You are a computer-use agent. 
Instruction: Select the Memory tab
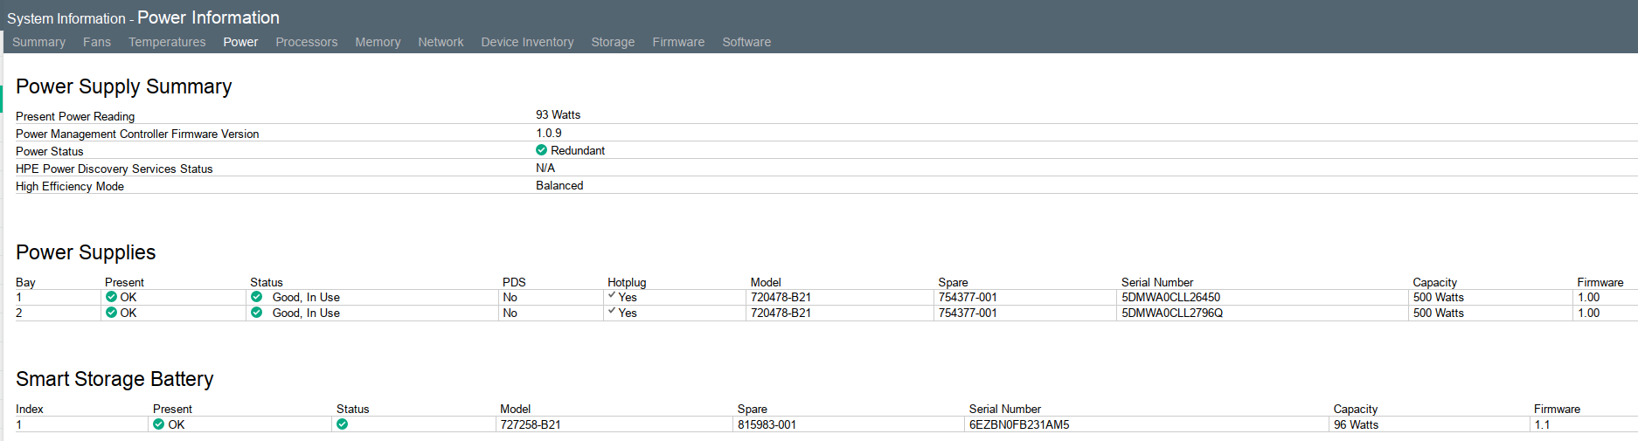[378, 42]
